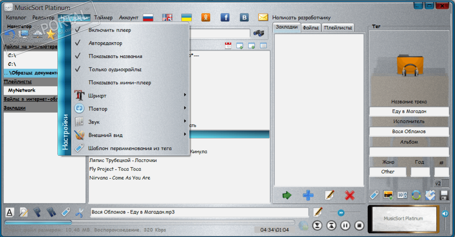Edit a bookmark with the notepad pencil icon
This screenshot has width=455, height=237.
tap(329, 195)
